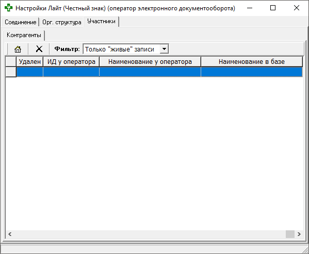This screenshot has width=309, height=254.
Task: Click the grid's top-left corner selector cell
Action: click(11, 62)
